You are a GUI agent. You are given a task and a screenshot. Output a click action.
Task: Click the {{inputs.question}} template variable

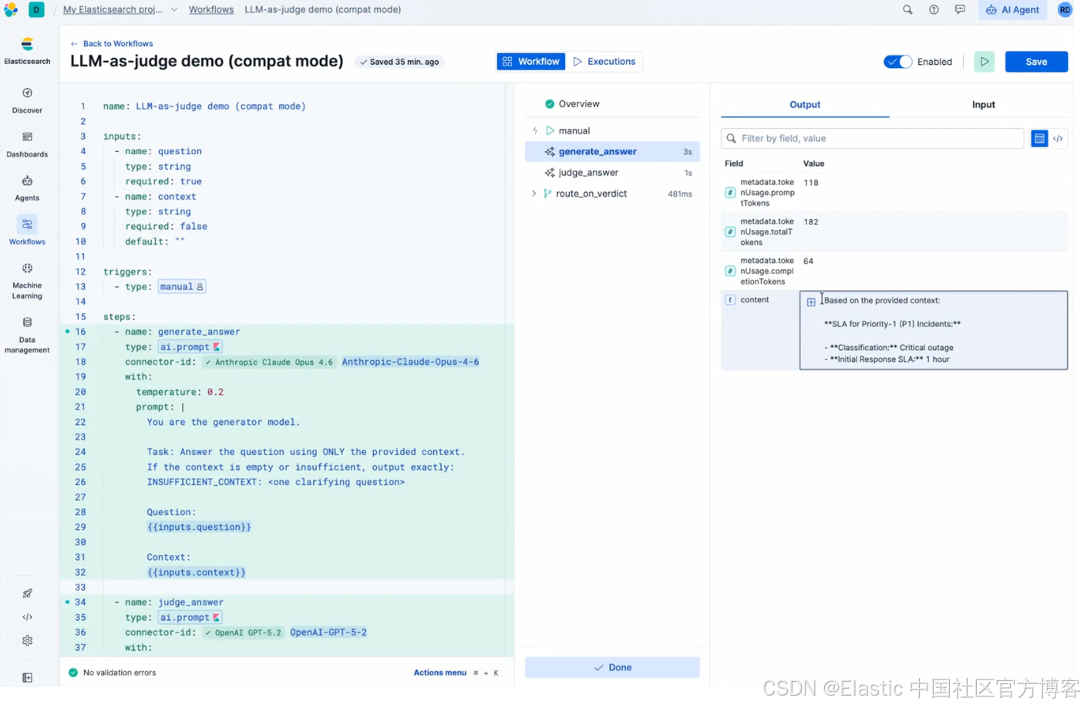tap(199, 528)
